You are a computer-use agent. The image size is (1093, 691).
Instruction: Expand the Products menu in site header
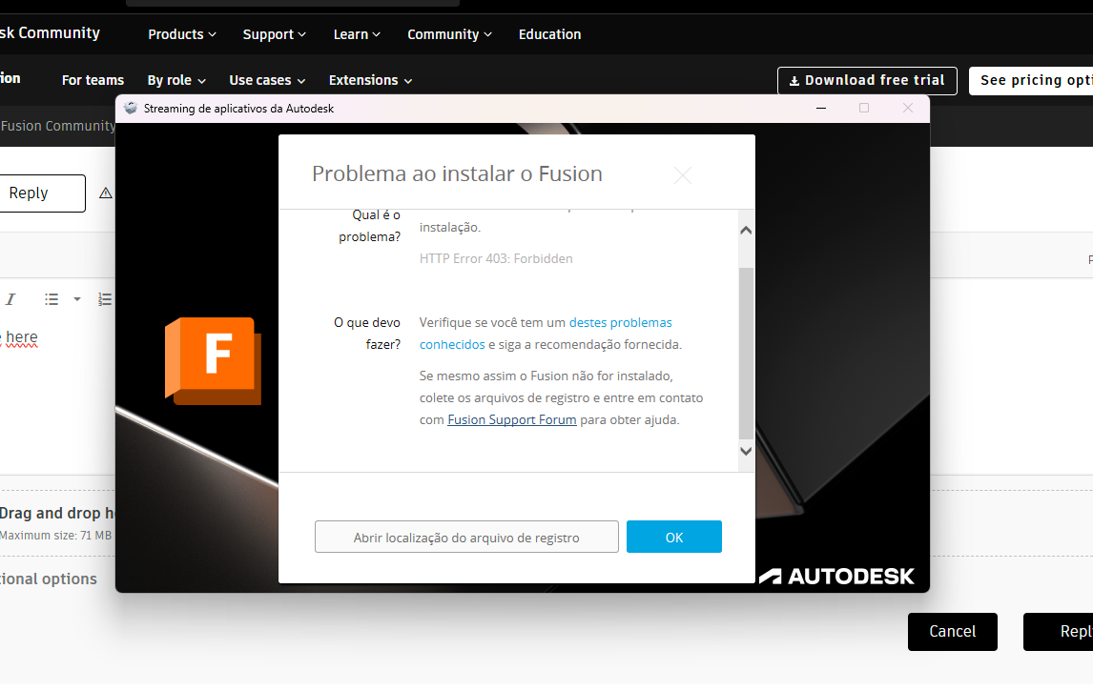click(182, 34)
